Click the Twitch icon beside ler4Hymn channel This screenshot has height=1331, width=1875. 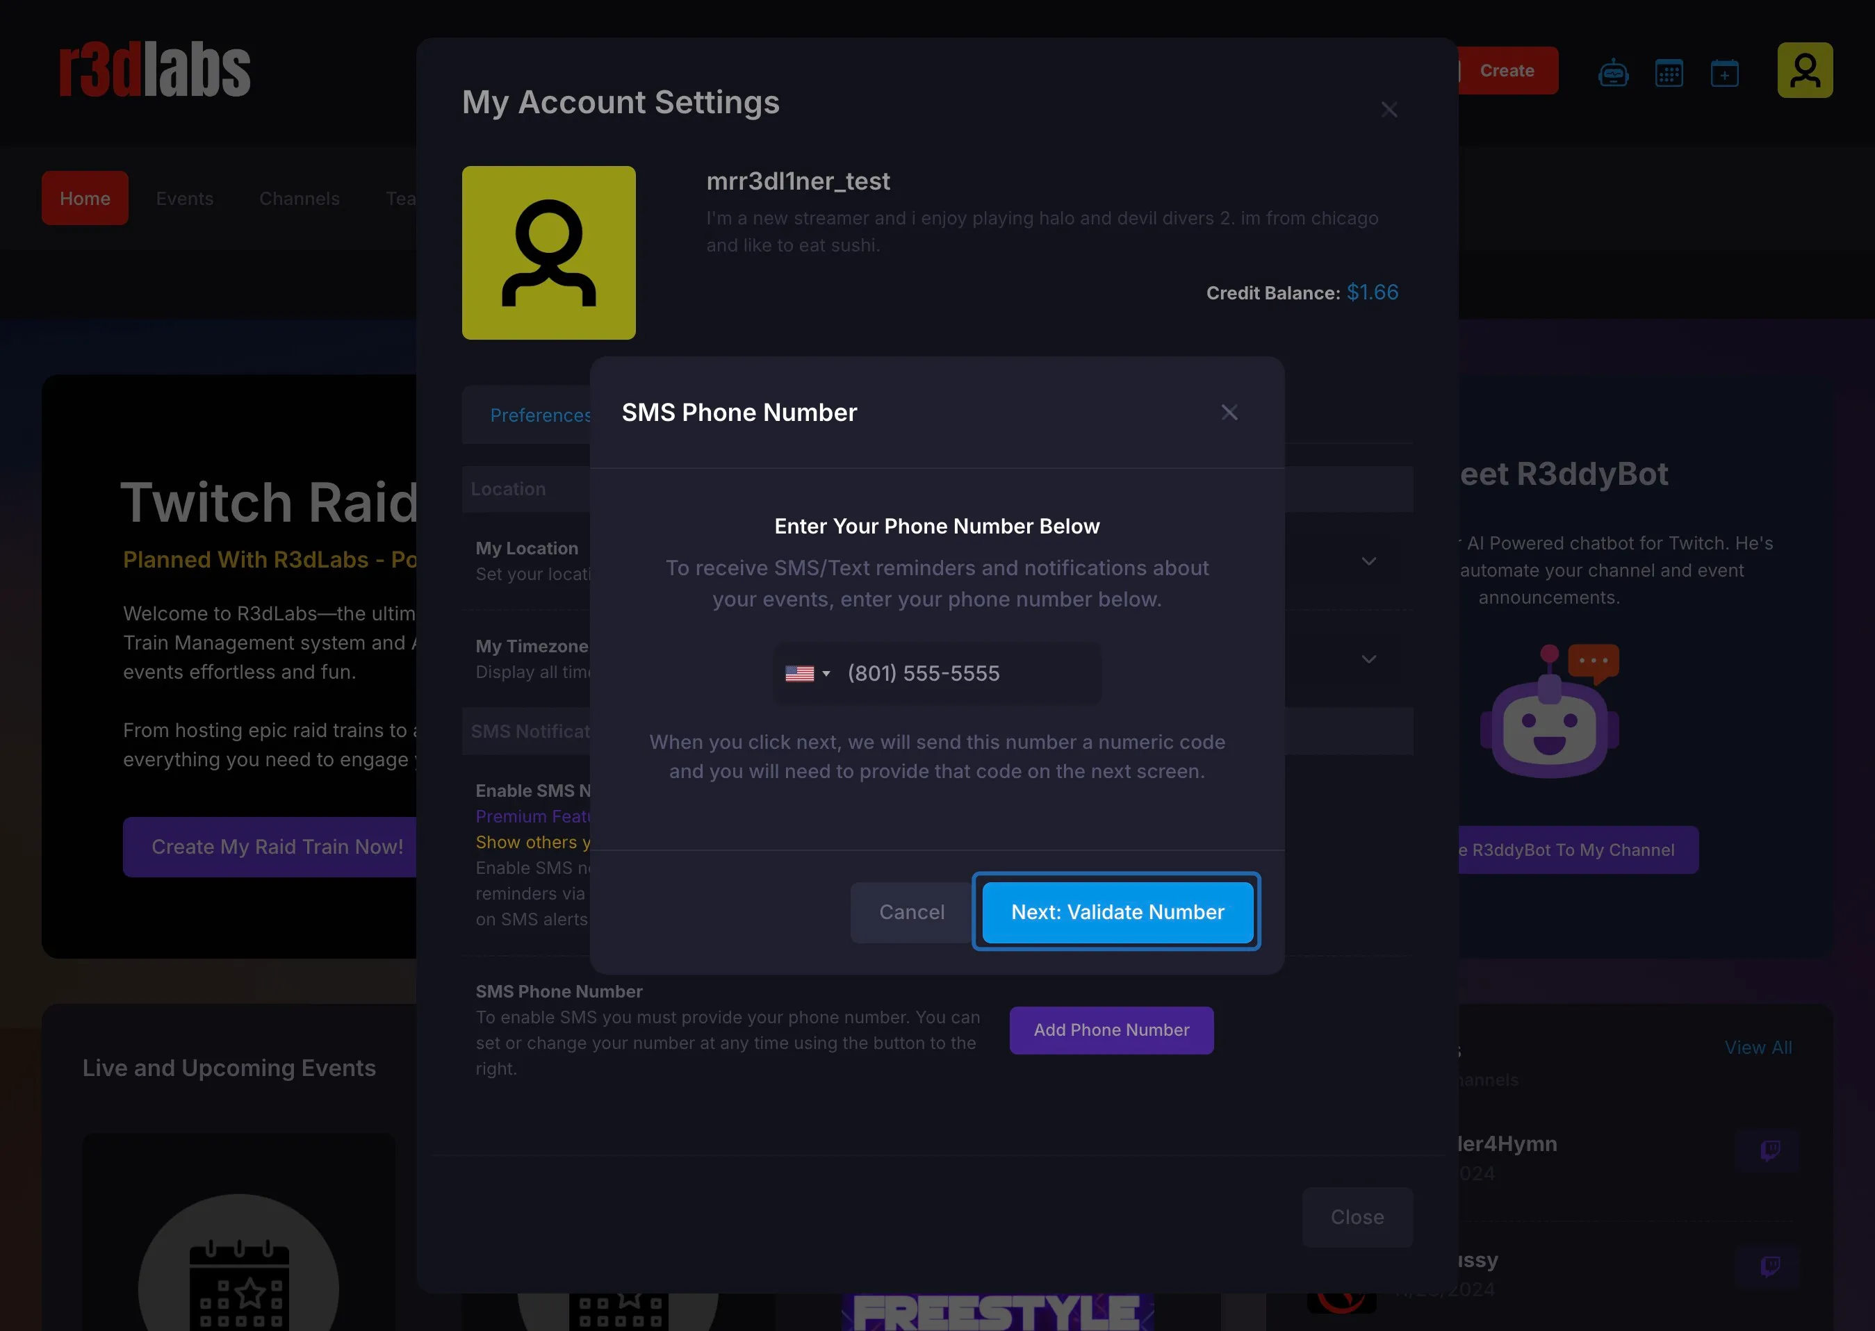[x=1770, y=1150]
